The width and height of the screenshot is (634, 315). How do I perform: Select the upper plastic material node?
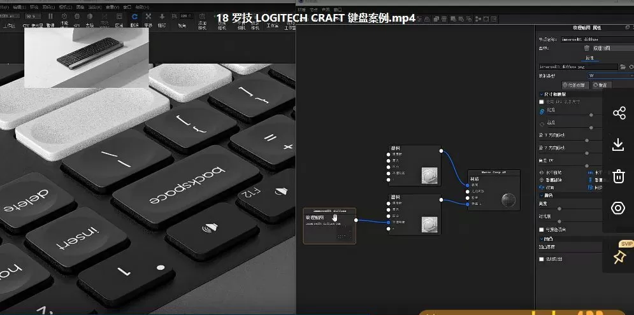tap(415, 165)
